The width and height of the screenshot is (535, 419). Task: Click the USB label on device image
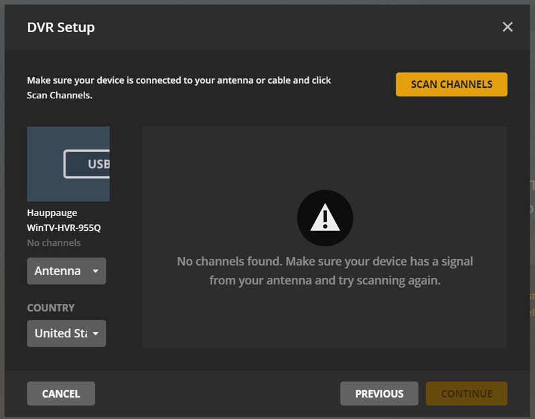(98, 164)
